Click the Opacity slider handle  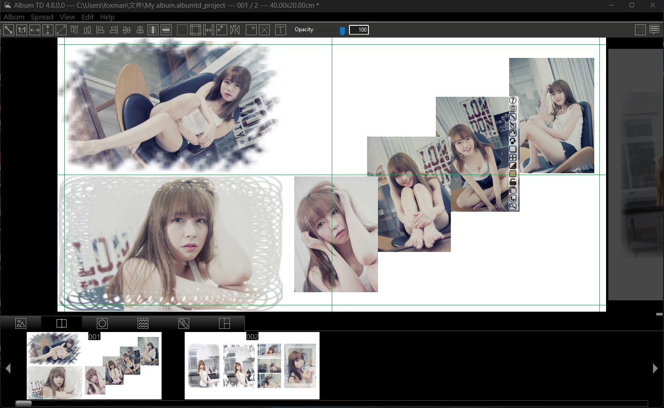click(x=342, y=31)
